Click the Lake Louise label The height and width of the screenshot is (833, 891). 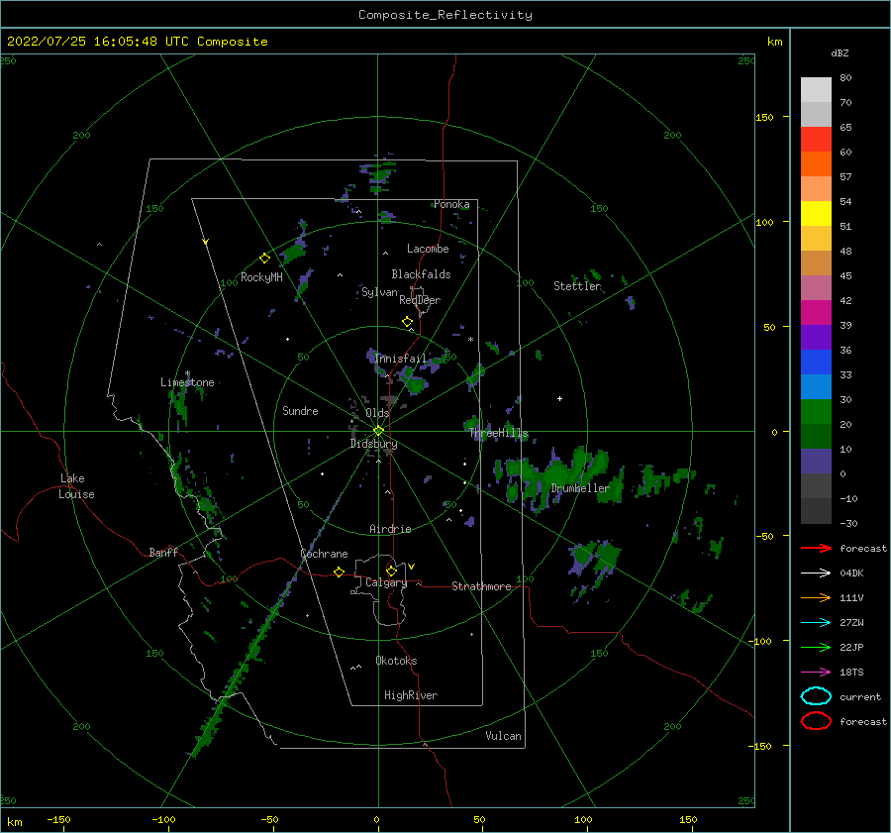[x=76, y=486]
